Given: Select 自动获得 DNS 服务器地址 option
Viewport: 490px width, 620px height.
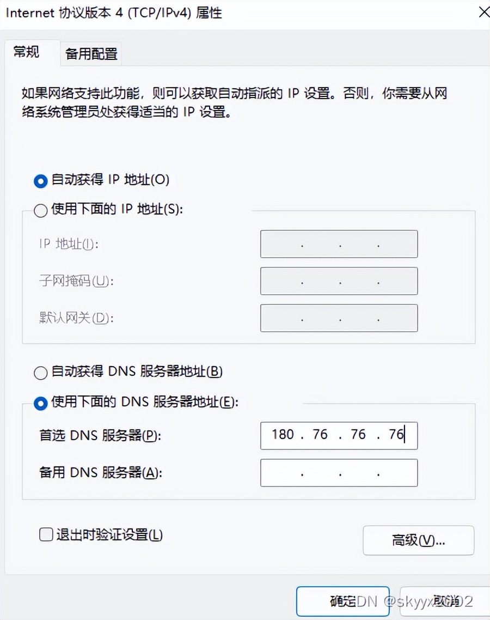Looking at the screenshot, I should tap(40, 373).
